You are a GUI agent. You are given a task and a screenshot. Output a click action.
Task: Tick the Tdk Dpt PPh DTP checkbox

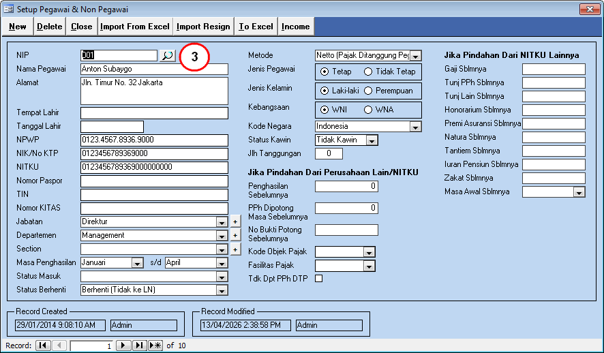318,278
